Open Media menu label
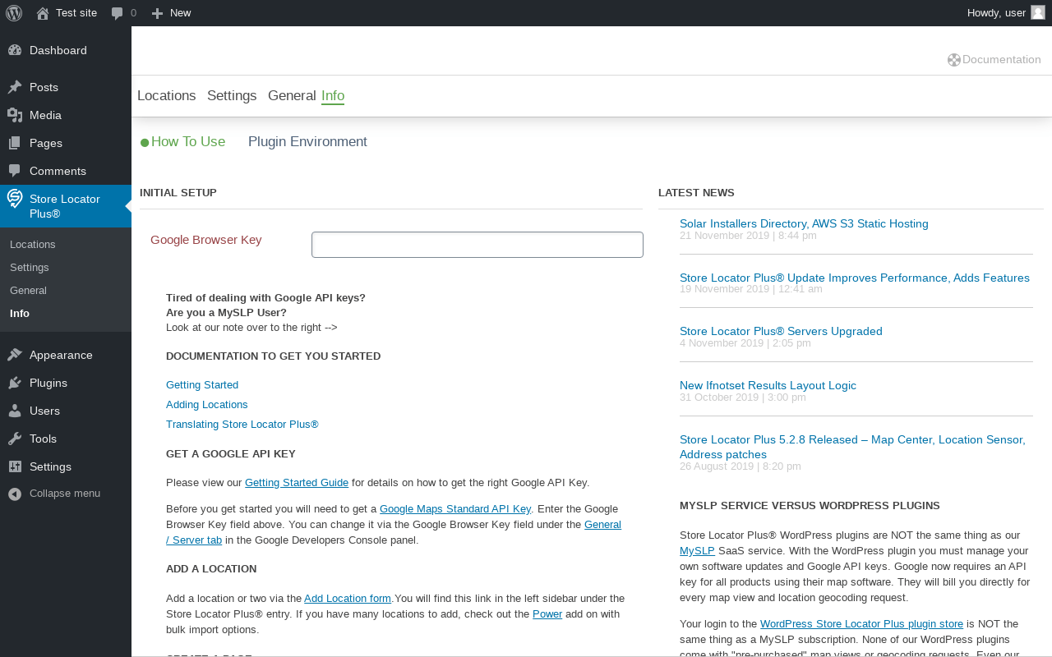The image size is (1052, 657). coord(45,115)
